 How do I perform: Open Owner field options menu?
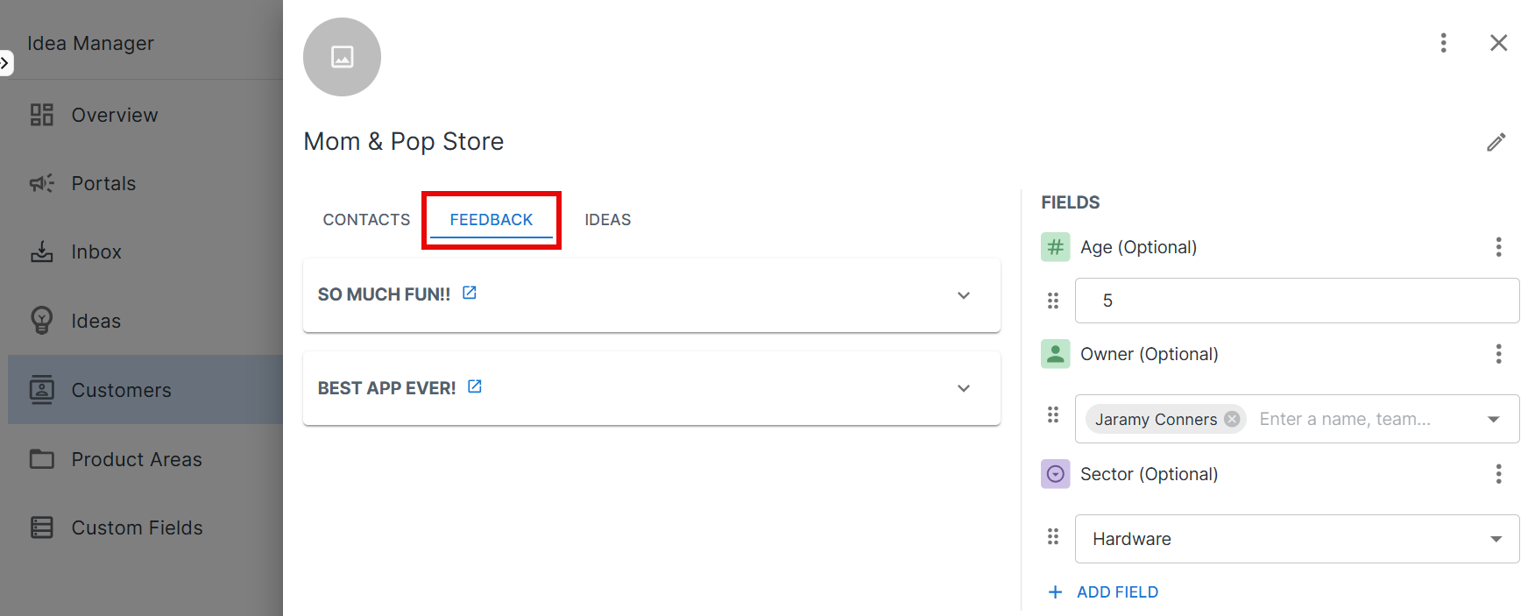[1498, 354]
